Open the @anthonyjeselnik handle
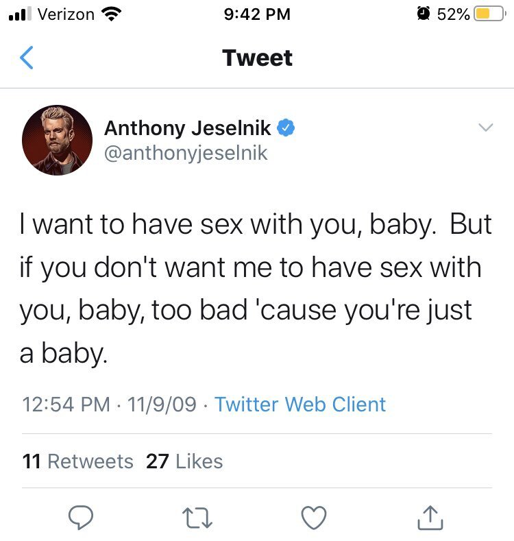The height and width of the screenshot is (541, 514). (x=185, y=153)
